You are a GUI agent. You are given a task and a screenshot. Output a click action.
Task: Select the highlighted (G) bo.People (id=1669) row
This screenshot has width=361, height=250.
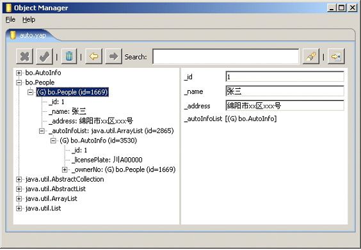[72, 92]
